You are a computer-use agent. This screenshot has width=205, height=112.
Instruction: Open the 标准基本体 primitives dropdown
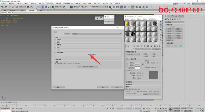click(x=174, y=22)
